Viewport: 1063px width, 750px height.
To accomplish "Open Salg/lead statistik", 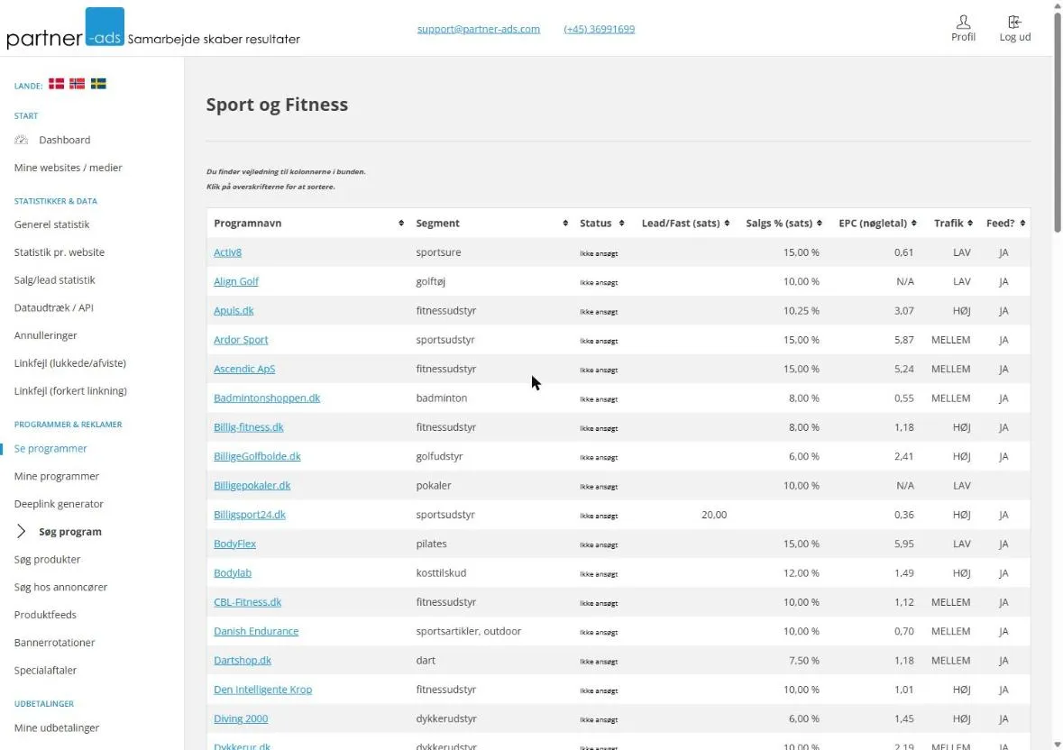I will coord(54,279).
